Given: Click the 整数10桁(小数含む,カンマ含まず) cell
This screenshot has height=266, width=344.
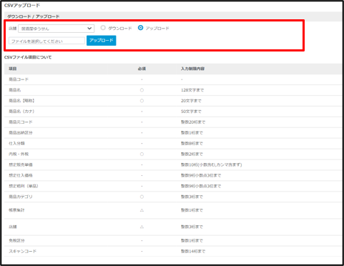Looking at the screenshot, I should click(x=212, y=164).
